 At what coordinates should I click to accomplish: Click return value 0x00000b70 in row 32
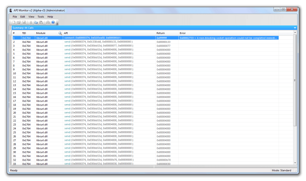[x=164, y=160]
